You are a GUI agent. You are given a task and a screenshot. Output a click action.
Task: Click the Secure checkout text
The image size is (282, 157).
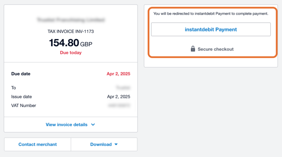[x=216, y=49]
